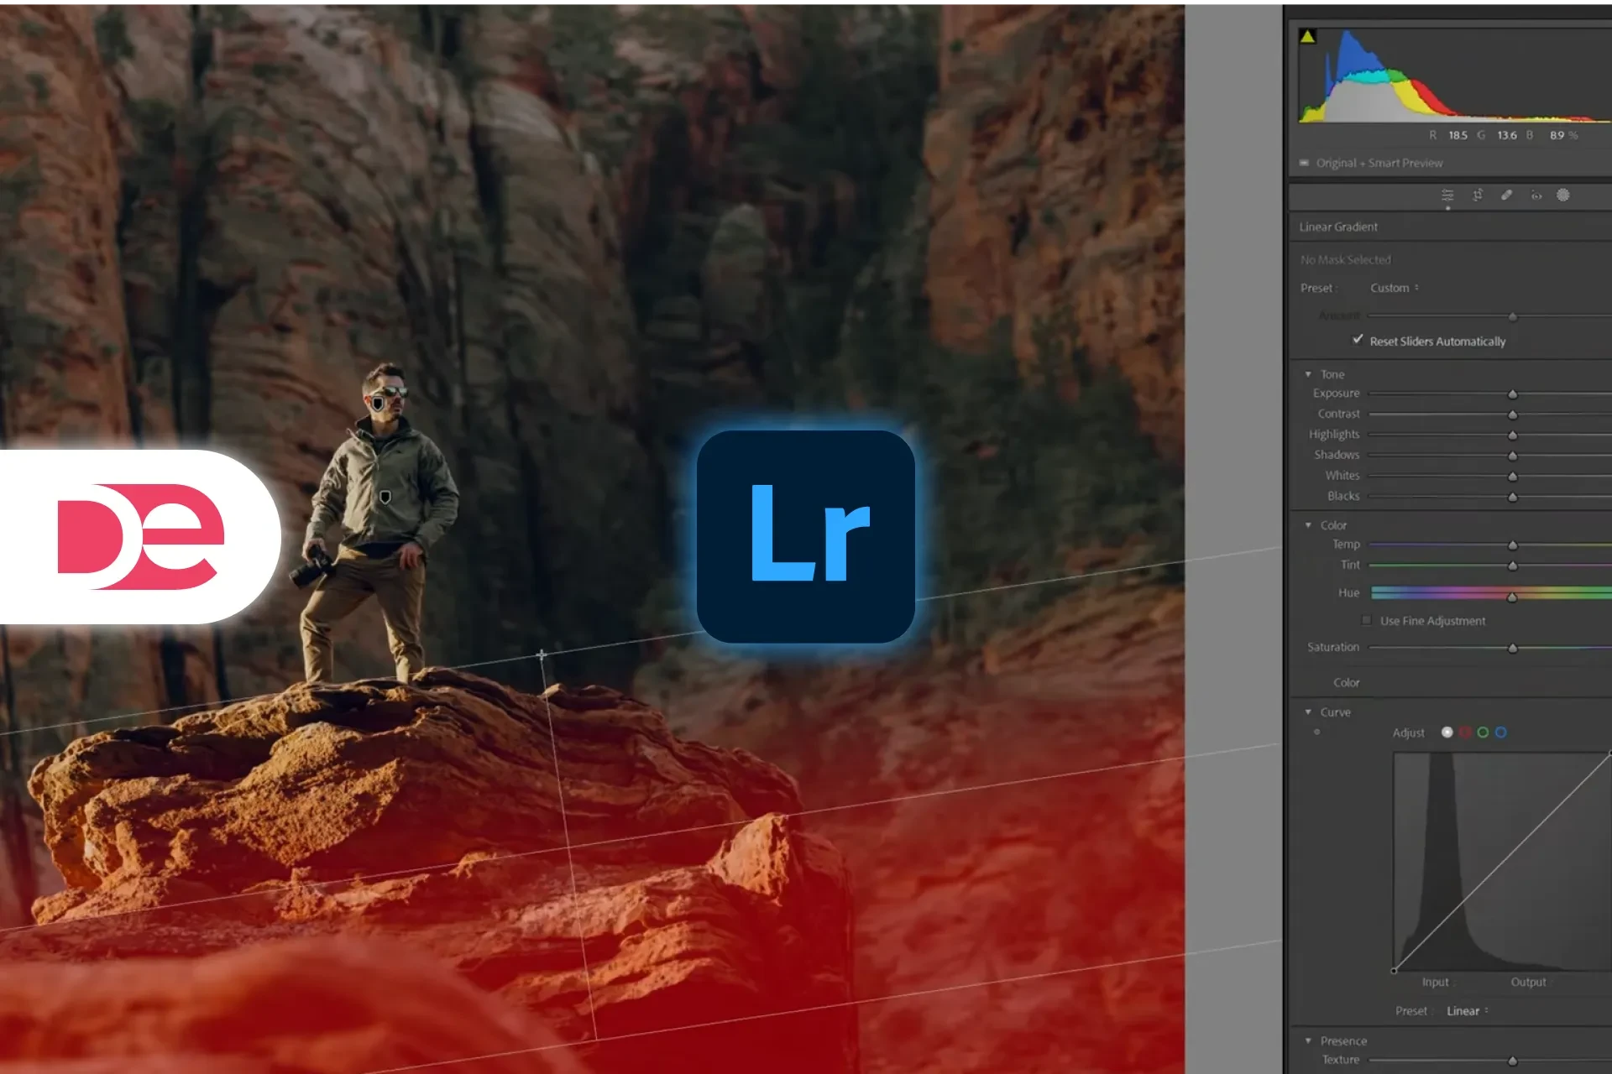Image resolution: width=1612 pixels, height=1074 pixels.
Task: Click the Adjust label in Curve section
Action: point(1409,733)
